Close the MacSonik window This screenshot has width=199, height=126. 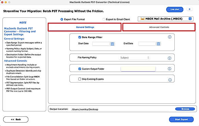[x=2, y=2]
